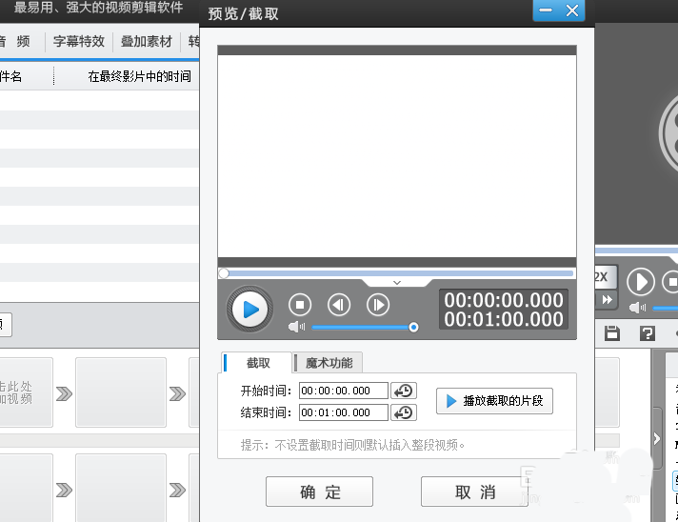Screen dimensions: 678x522
Task: Play video in main window player
Action: (x=640, y=282)
